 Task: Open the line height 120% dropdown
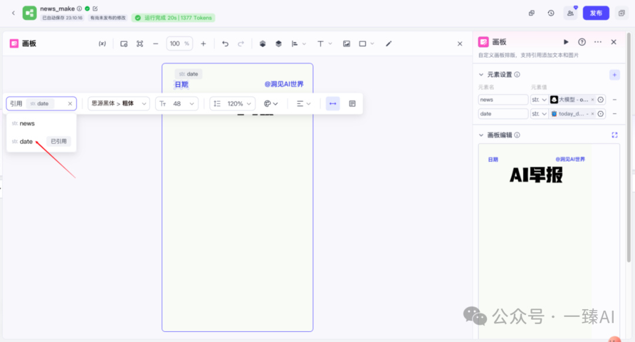coord(232,103)
